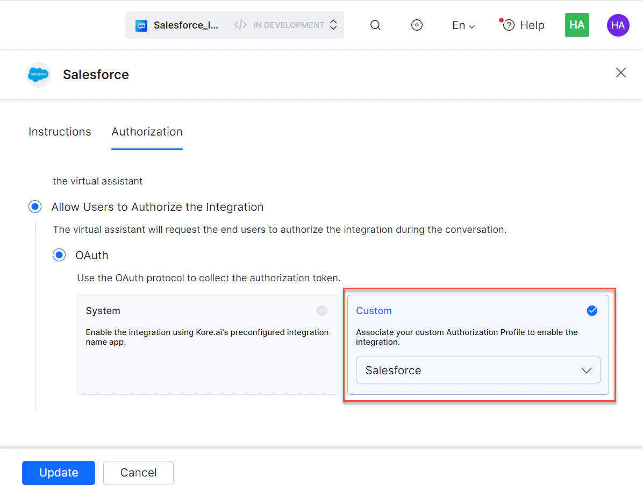Click the disabled System option checkmark
This screenshot has width=643, height=491.
click(321, 310)
